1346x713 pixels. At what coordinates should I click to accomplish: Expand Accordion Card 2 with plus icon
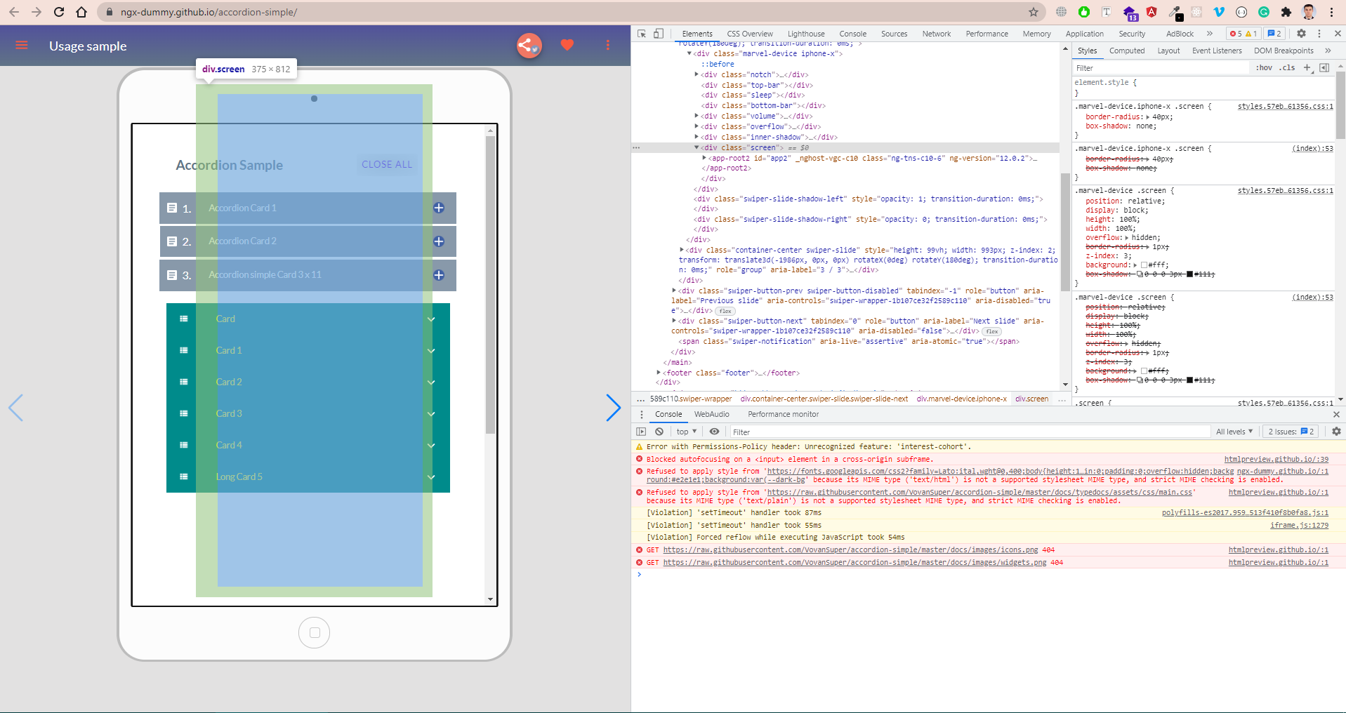pyautogui.click(x=439, y=241)
